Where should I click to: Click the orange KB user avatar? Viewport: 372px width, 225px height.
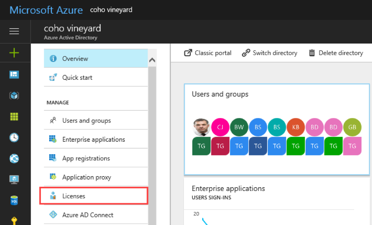[x=296, y=127]
